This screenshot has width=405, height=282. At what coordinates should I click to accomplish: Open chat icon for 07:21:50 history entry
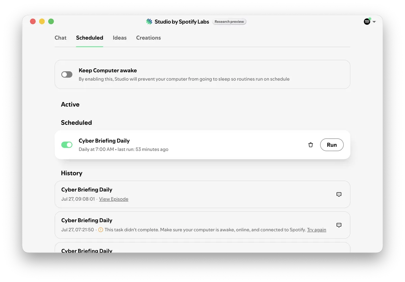[339, 225]
